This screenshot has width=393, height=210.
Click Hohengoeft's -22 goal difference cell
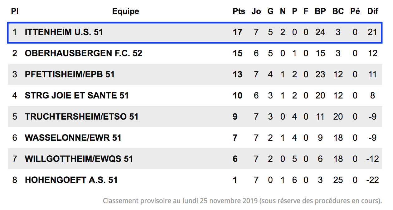[372, 180]
